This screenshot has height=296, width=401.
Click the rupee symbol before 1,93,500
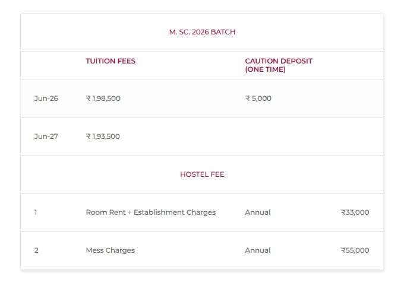click(x=89, y=136)
